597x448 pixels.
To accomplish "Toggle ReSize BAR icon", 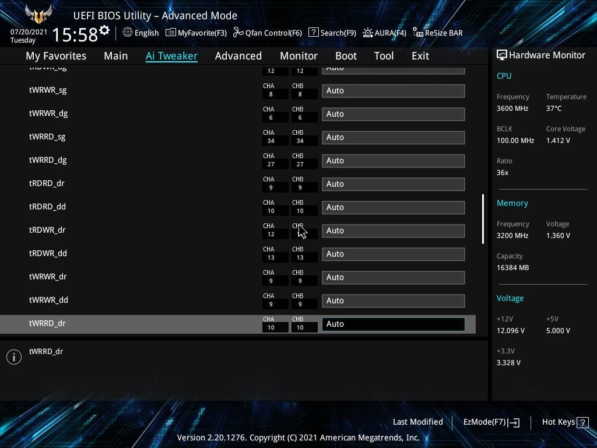I will [x=417, y=33].
